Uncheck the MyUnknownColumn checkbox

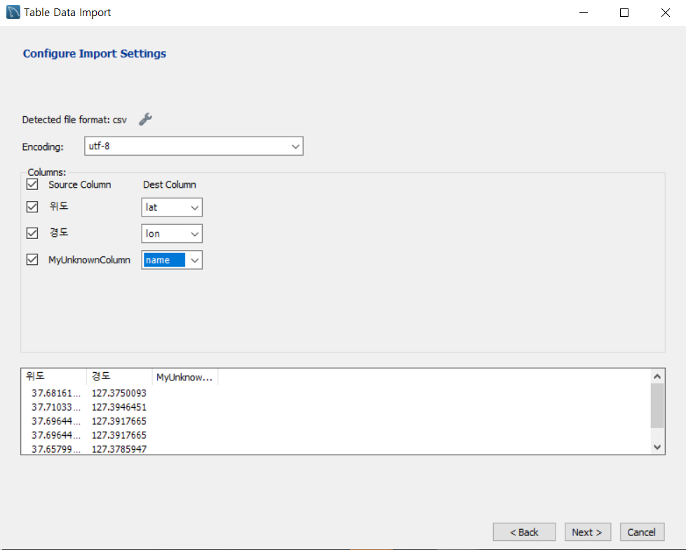32,259
